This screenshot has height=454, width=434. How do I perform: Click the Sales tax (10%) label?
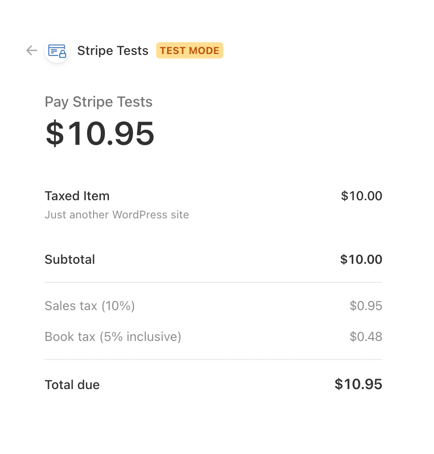[90, 306]
